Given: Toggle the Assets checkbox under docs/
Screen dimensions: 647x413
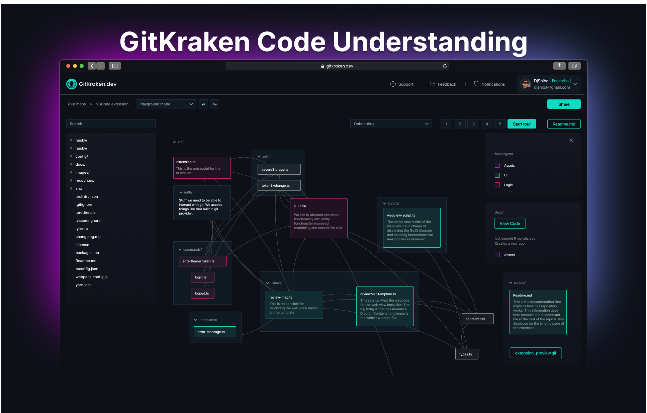Looking at the screenshot, I should pyautogui.click(x=497, y=254).
